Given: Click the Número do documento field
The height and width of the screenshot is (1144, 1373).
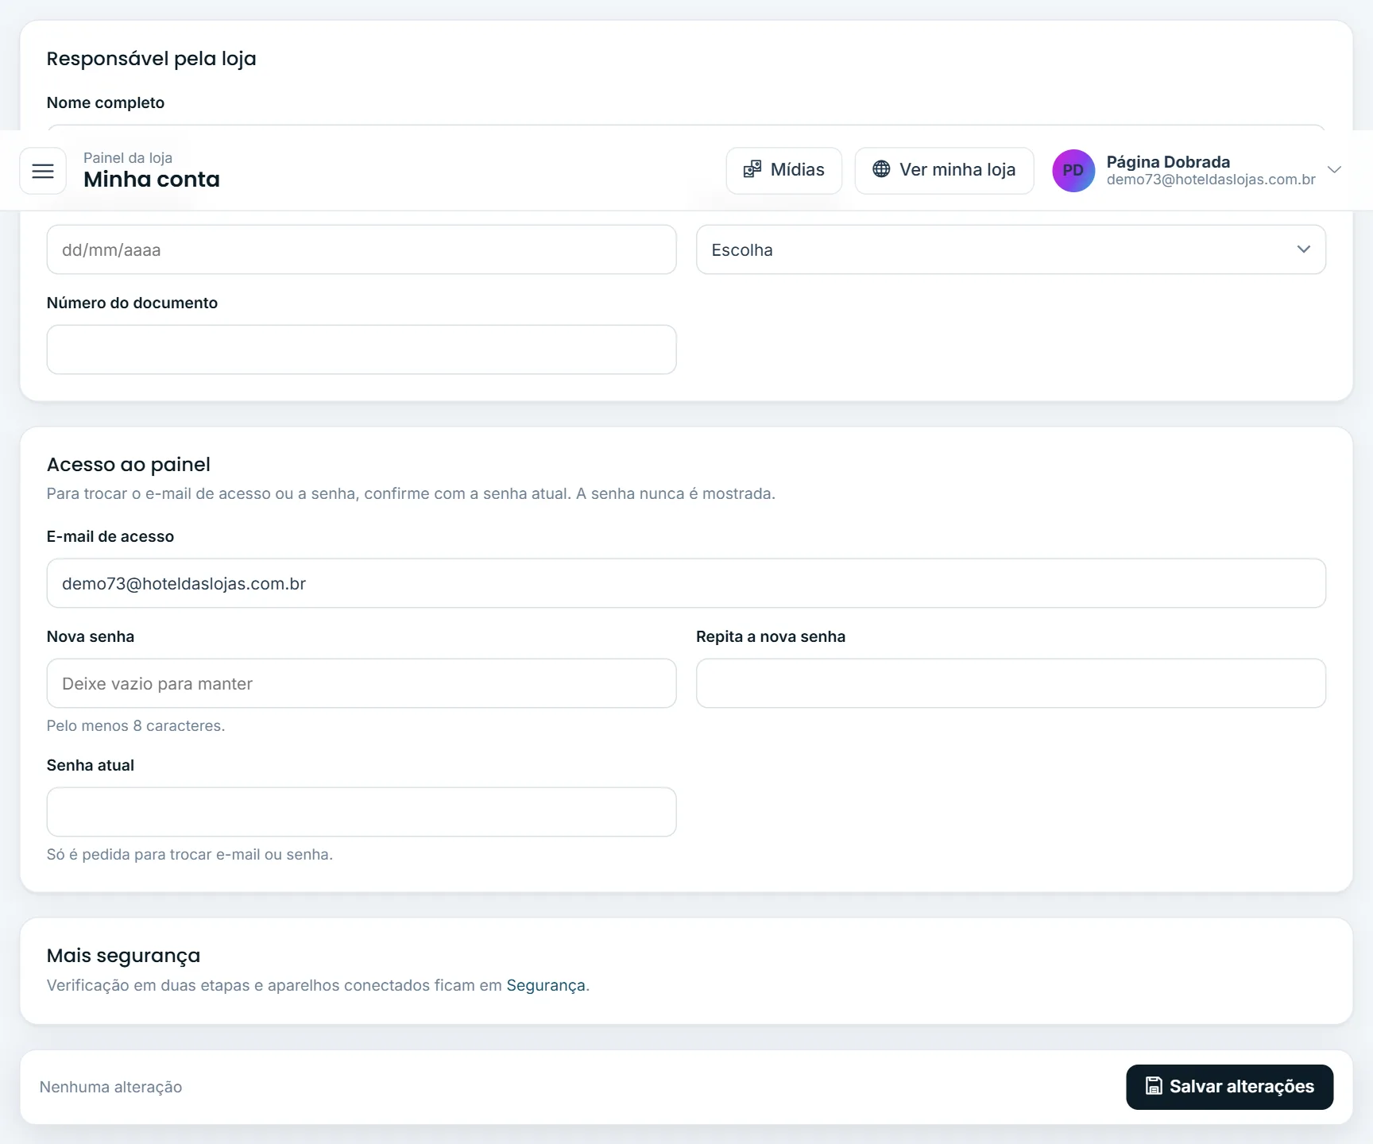Looking at the screenshot, I should point(362,350).
